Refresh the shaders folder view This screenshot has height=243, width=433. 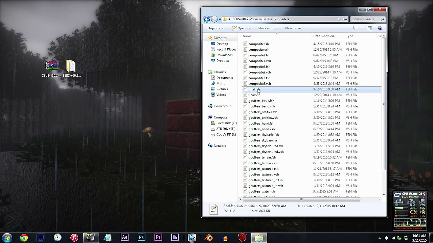pyautogui.click(x=345, y=19)
